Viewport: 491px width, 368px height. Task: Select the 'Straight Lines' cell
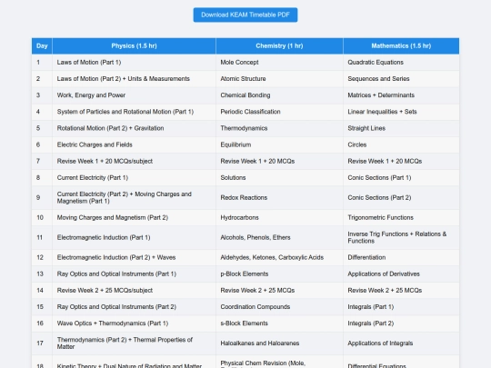coord(401,128)
